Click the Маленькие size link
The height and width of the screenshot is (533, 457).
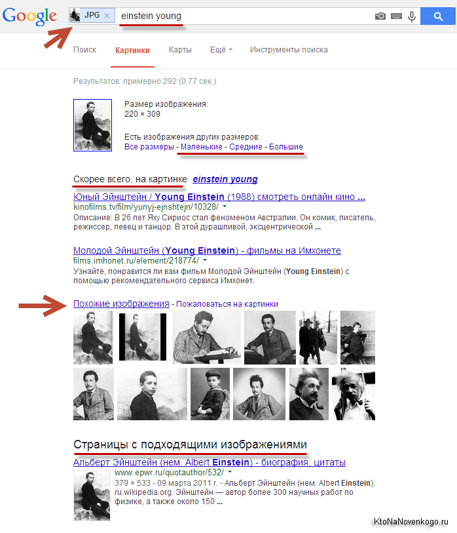point(201,147)
